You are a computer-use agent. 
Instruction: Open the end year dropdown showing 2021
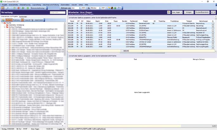pyautogui.click(x=106, y=8)
